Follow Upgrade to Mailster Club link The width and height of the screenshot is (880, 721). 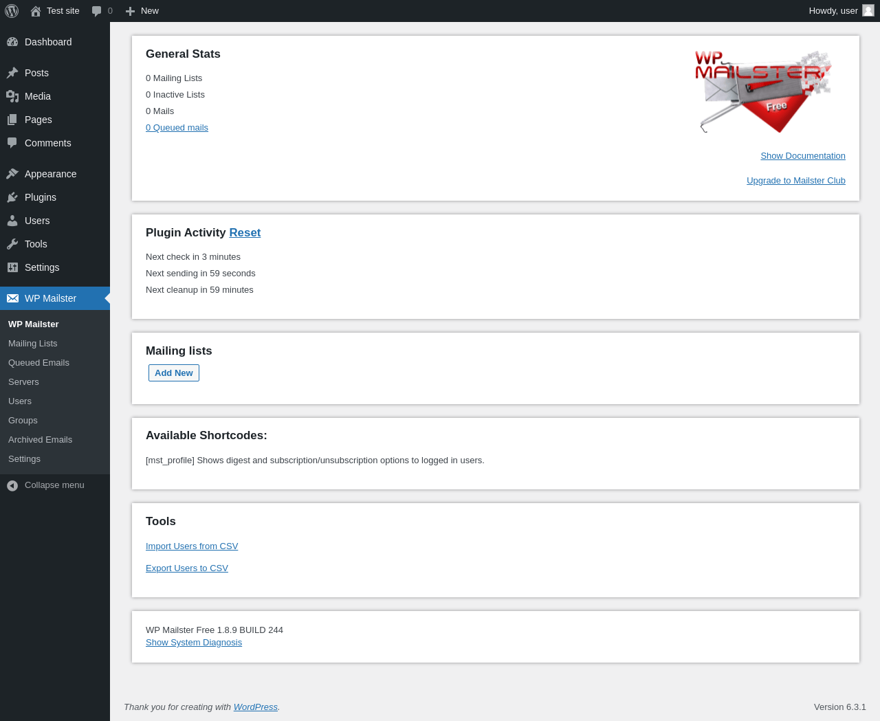796,181
